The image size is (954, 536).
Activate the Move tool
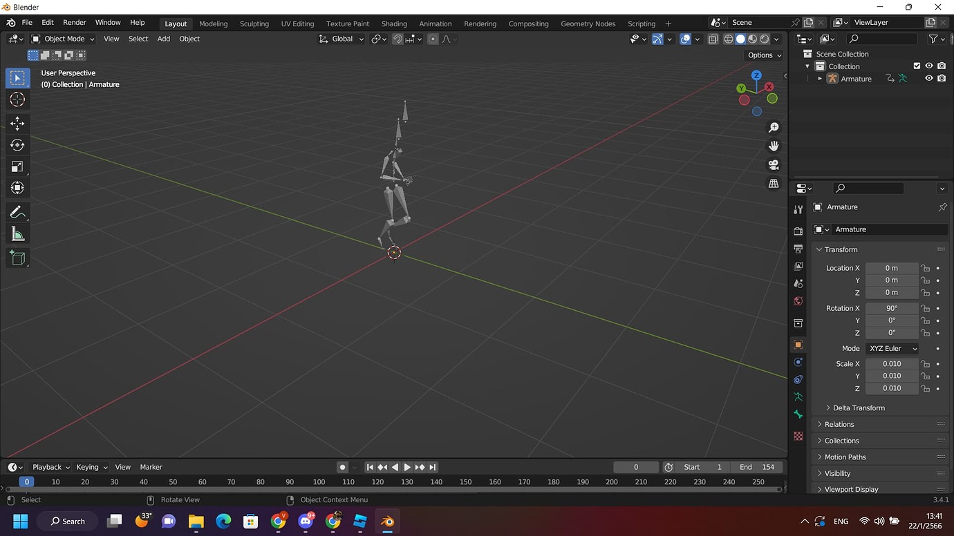click(x=17, y=124)
